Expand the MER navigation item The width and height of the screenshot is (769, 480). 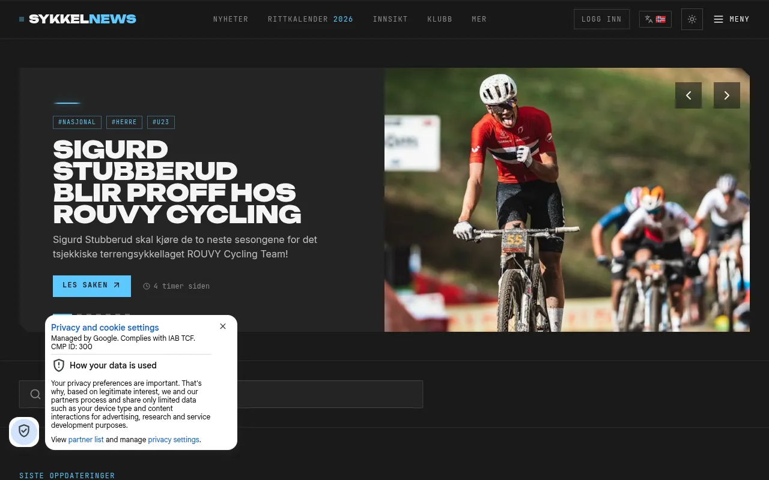(x=479, y=19)
